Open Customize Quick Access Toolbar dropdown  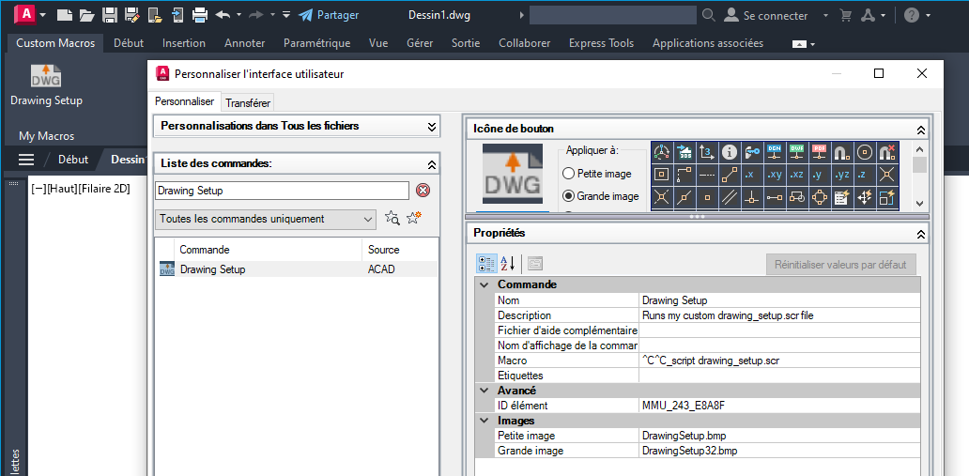[286, 15]
